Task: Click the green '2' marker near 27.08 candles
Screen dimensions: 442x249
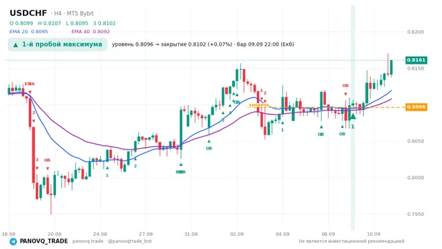Action: 135,166
